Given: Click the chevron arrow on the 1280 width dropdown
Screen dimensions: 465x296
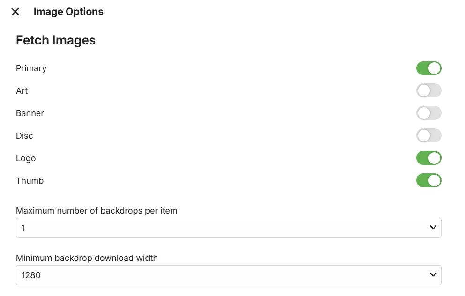Looking at the screenshot, I should 433,275.
